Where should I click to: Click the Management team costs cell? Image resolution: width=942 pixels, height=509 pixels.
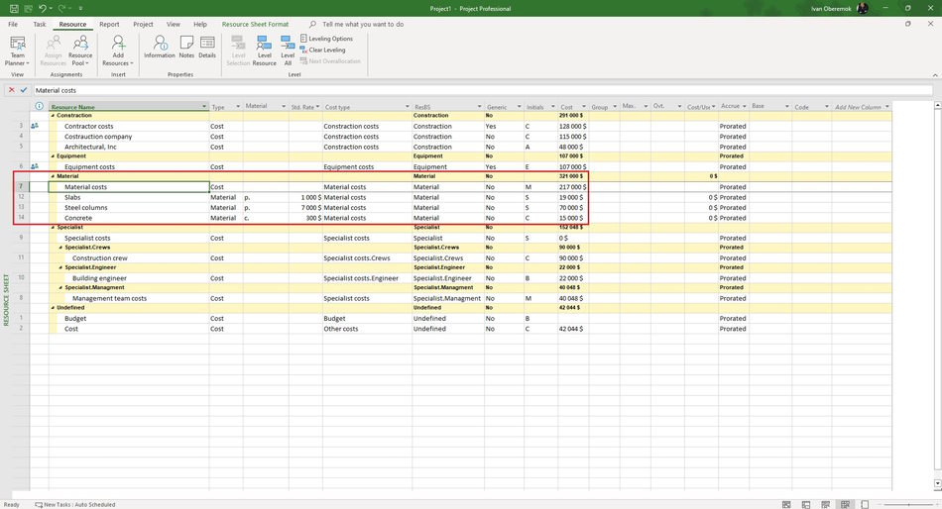point(129,298)
